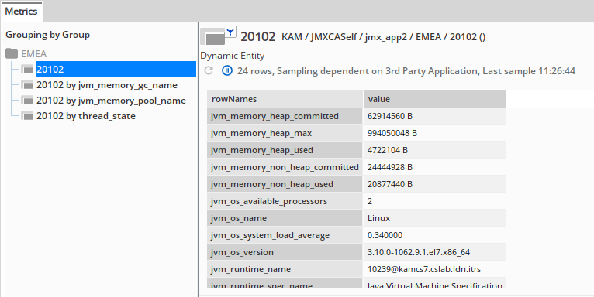Sort by the rowNames column header
The height and width of the screenshot is (297, 594).
[x=285, y=99]
